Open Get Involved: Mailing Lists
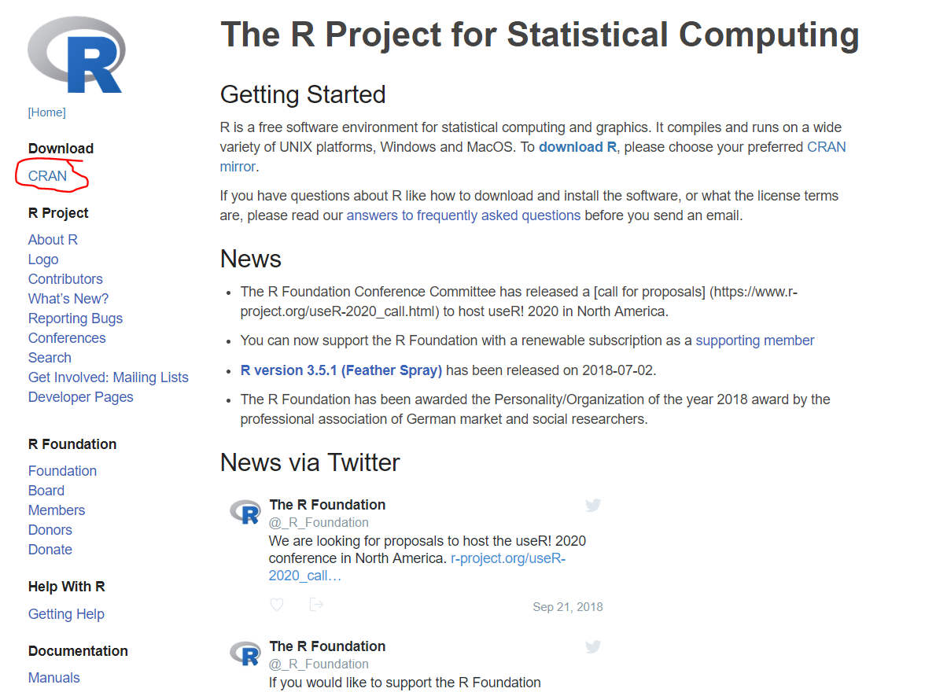 109,377
